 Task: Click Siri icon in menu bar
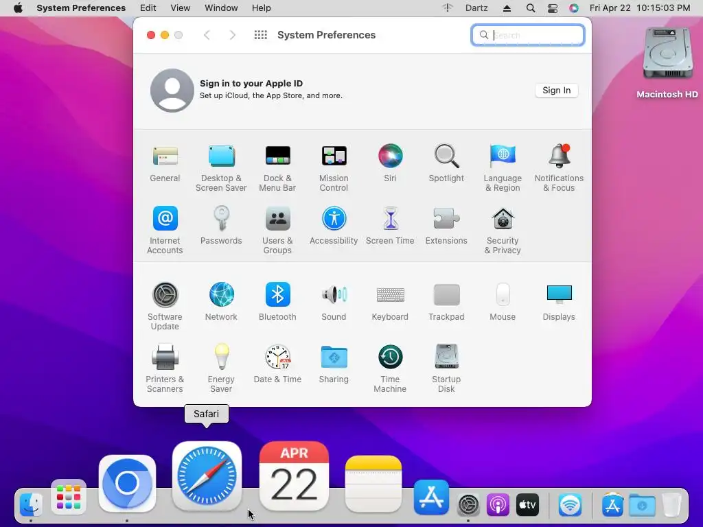click(x=574, y=8)
